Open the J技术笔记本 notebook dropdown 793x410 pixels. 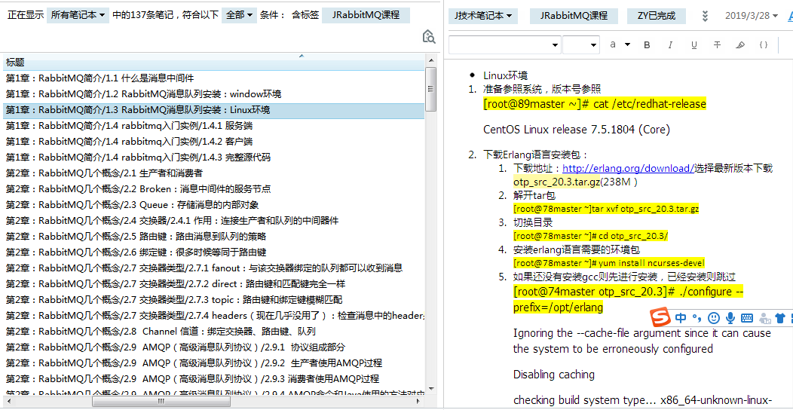tap(482, 16)
